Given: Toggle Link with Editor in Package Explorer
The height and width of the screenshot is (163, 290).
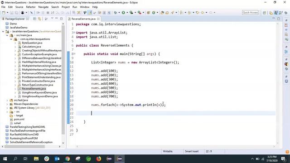Looking at the screenshot, I should 39,19.
